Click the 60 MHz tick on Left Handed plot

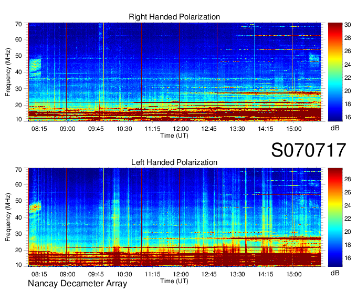pyautogui.click(x=18, y=184)
